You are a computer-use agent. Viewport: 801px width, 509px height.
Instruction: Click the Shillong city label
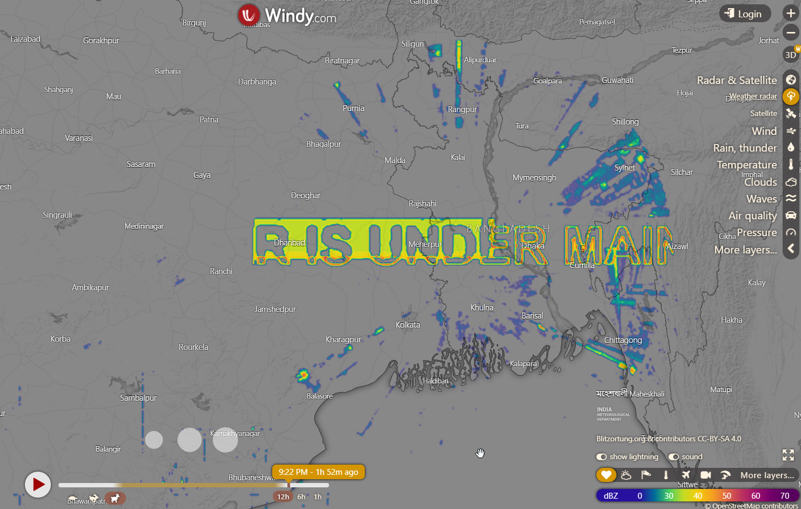[625, 122]
